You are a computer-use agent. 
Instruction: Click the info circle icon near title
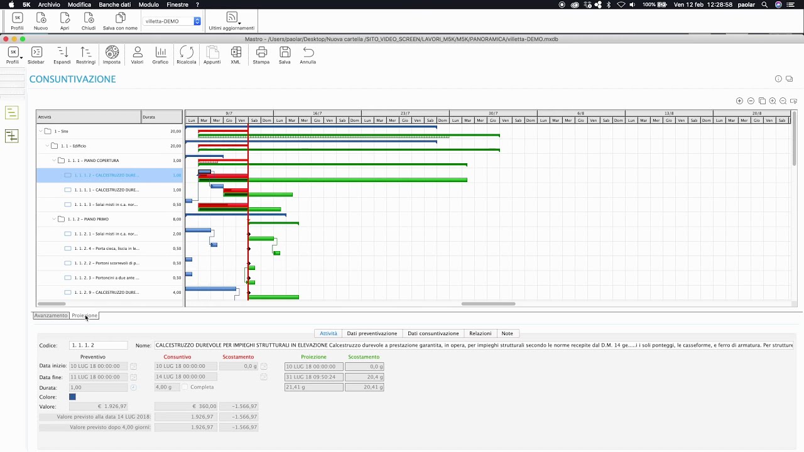click(x=778, y=79)
